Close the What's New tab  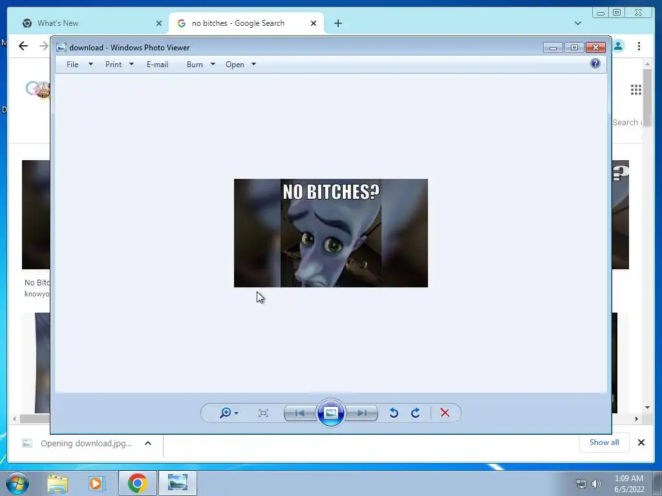[x=159, y=23]
